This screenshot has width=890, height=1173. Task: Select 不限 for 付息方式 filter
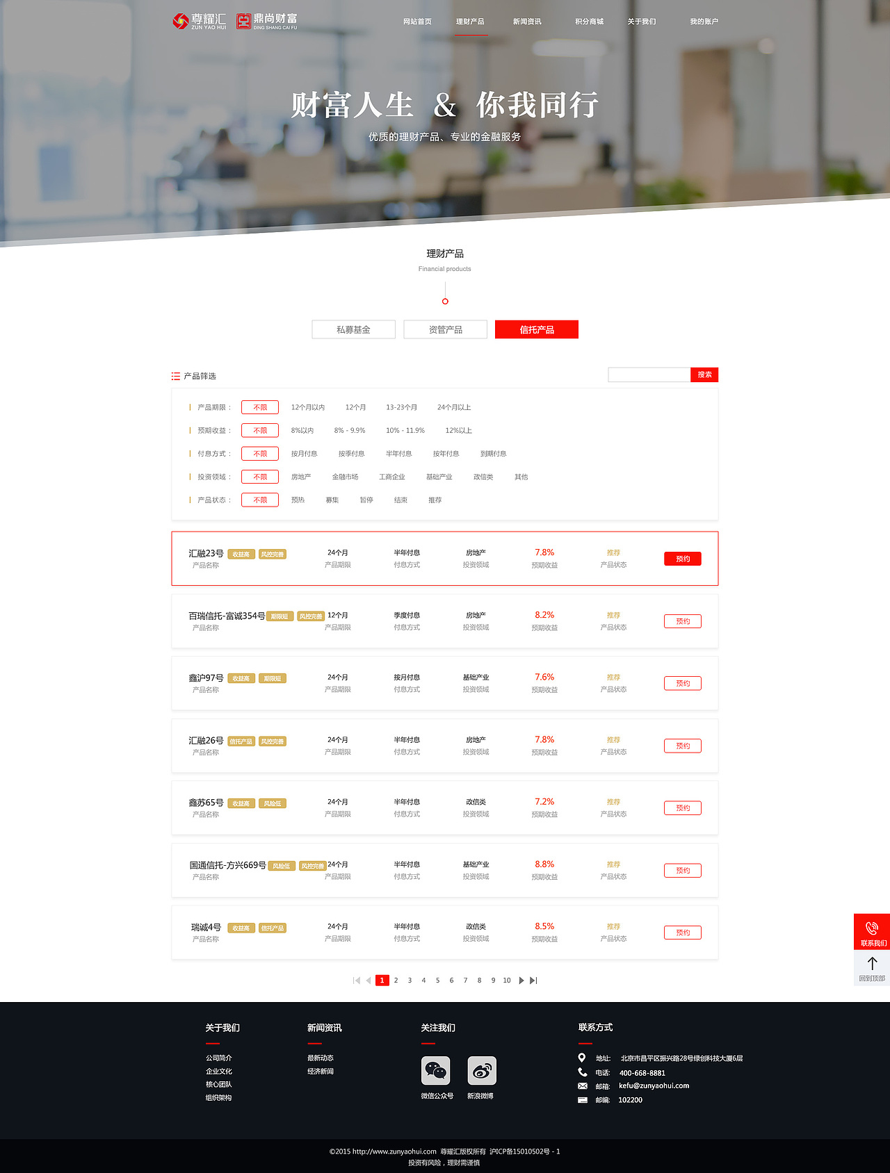point(260,454)
